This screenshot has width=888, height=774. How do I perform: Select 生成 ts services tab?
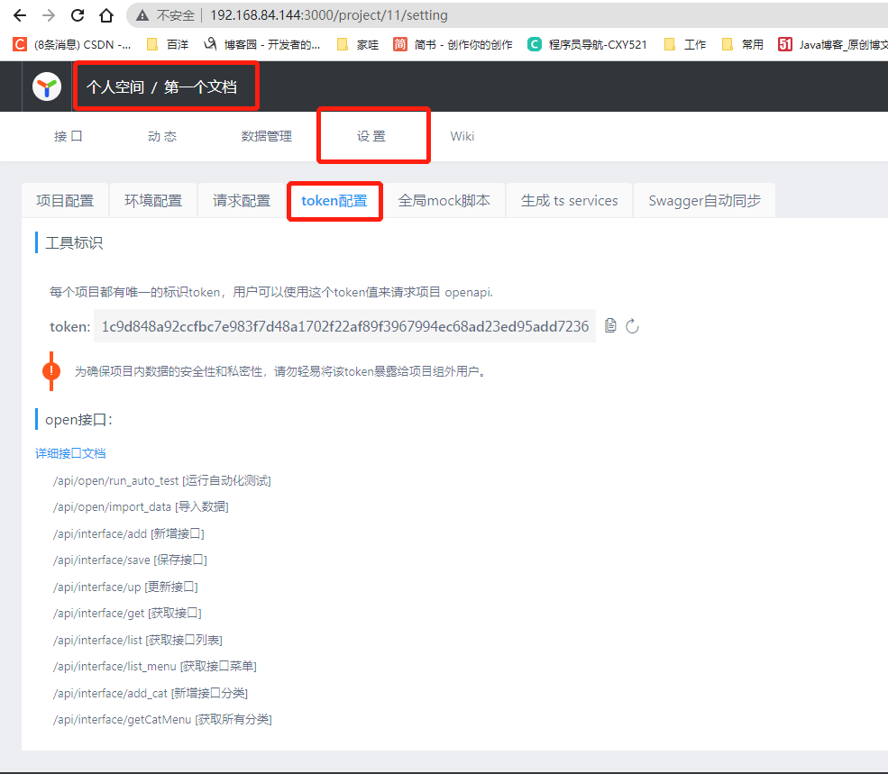(x=569, y=200)
